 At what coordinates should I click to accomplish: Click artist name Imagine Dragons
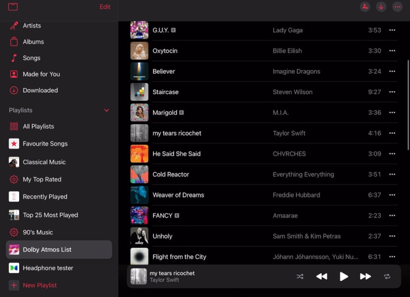click(296, 71)
